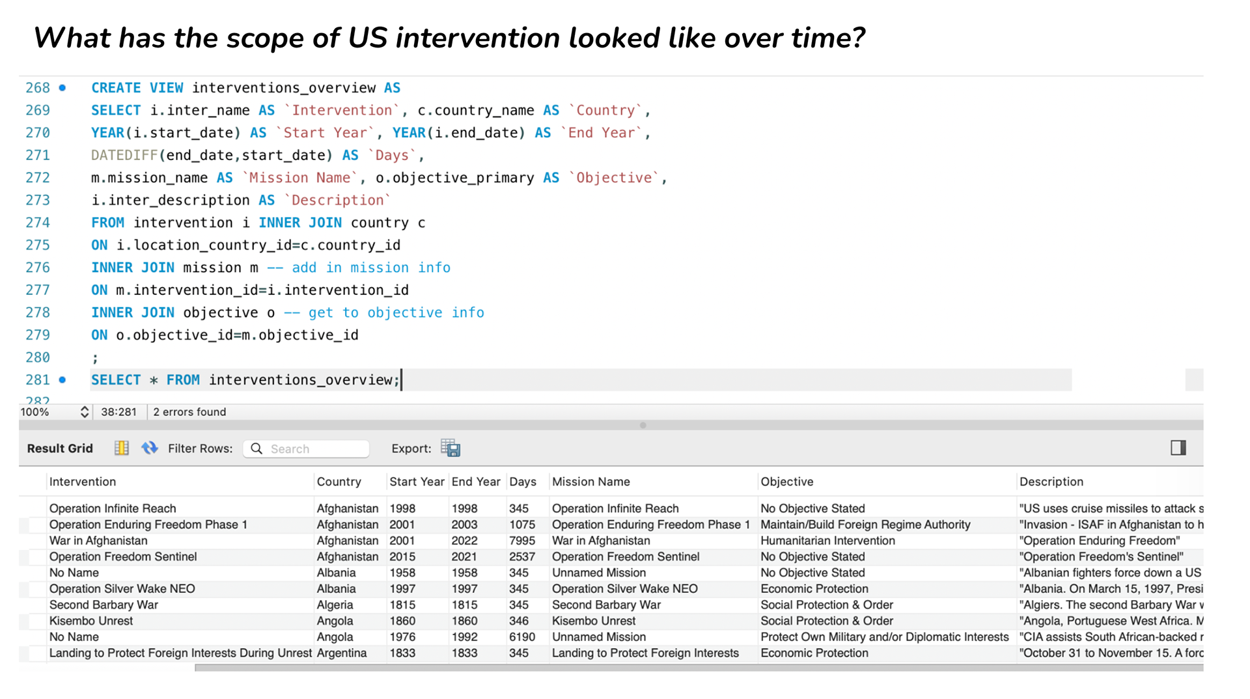Place cursor on 'CREATE VIEW interventions_overview AS' line
The image size is (1250, 699).
coord(245,88)
